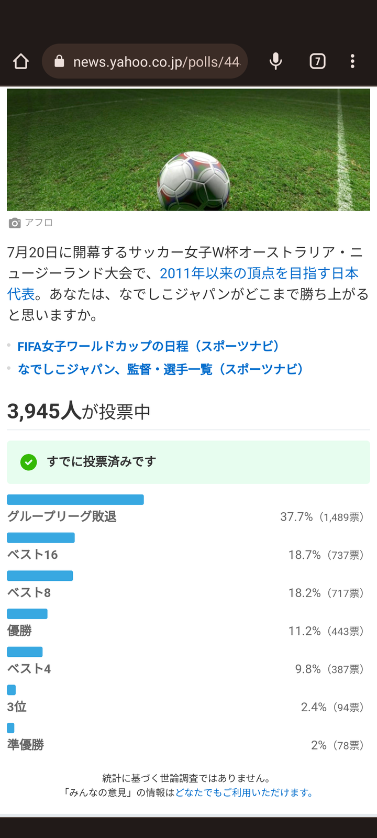Open link 2011年以来の頂点を目指す日本代表
The height and width of the screenshot is (838, 377).
(x=259, y=273)
